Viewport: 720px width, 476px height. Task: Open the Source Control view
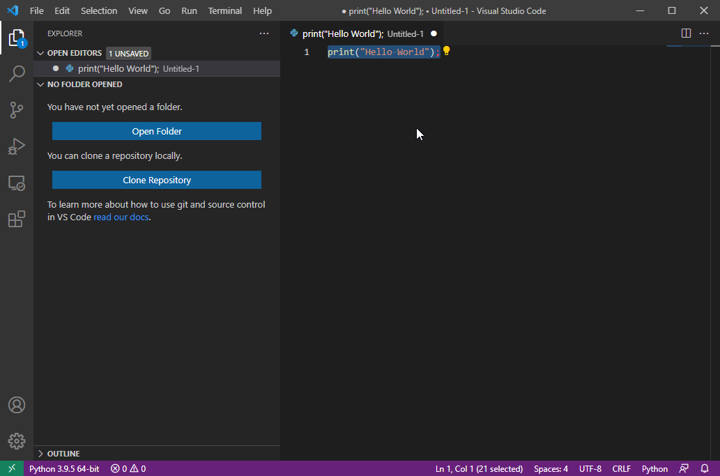point(17,109)
